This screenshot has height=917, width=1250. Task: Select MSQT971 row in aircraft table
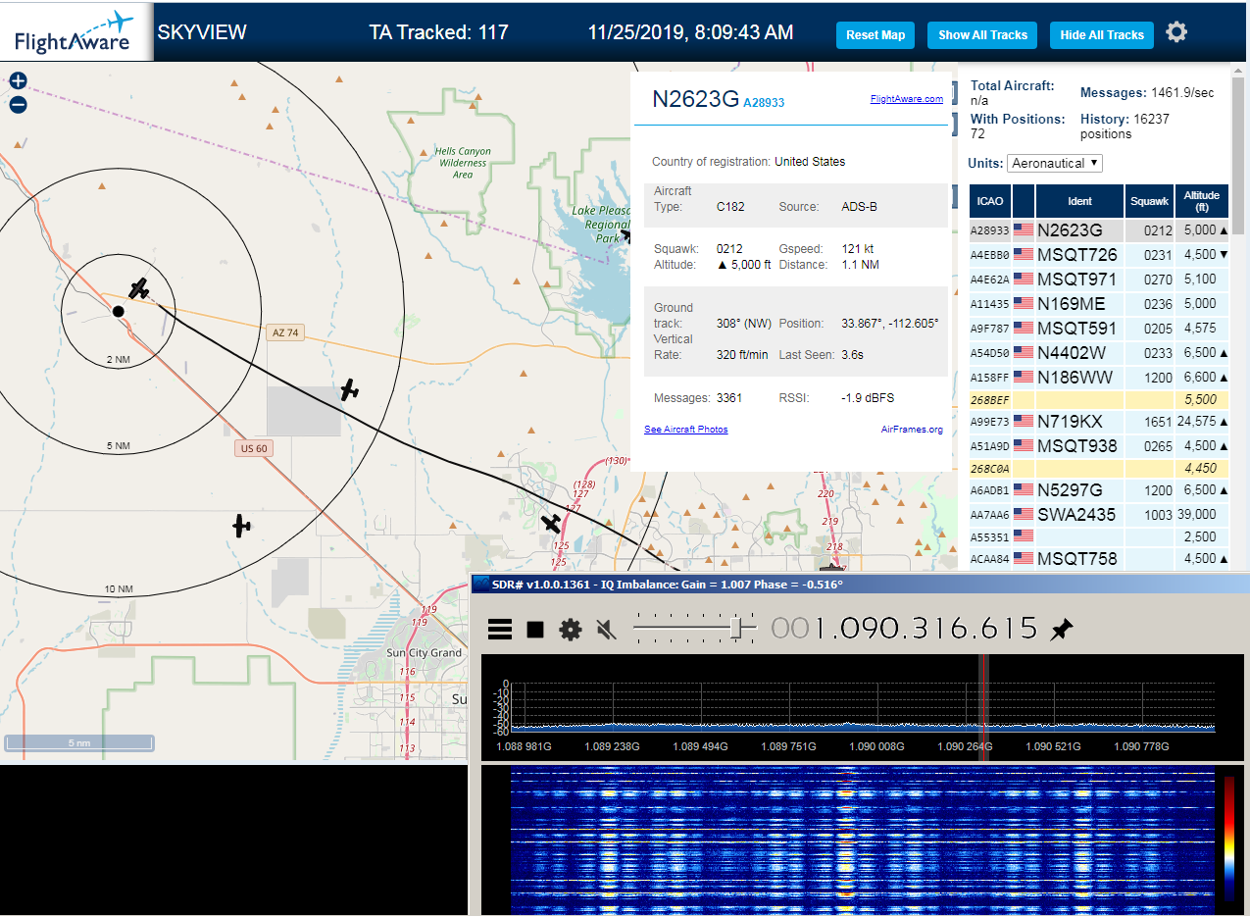(1099, 280)
